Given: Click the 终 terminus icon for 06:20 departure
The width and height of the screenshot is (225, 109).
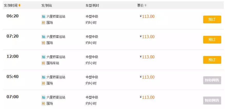Looking at the screenshot, I should tap(43, 23).
